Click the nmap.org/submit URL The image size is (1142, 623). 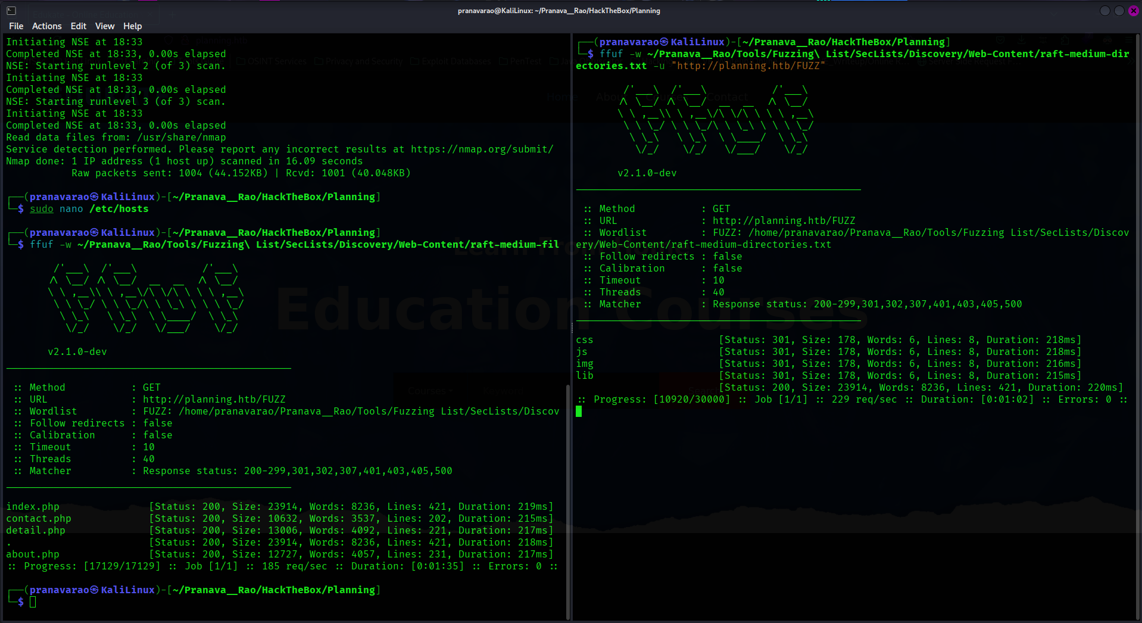[482, 149]
